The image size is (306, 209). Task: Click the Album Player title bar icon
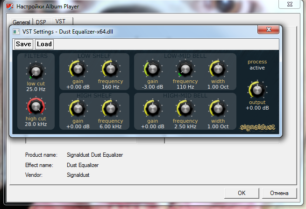[10, 6]
